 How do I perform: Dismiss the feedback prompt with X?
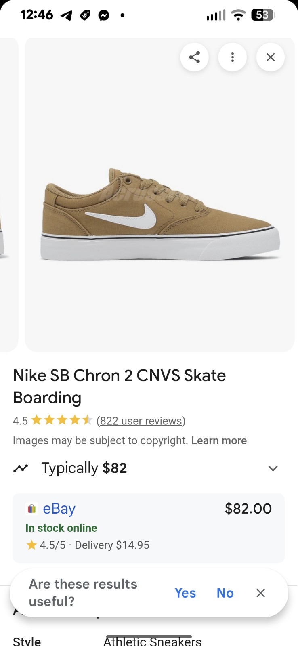261,593
